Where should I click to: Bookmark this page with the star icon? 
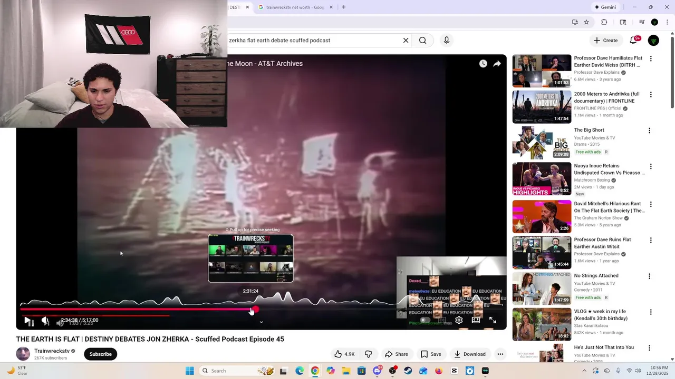tap(586, 22)
